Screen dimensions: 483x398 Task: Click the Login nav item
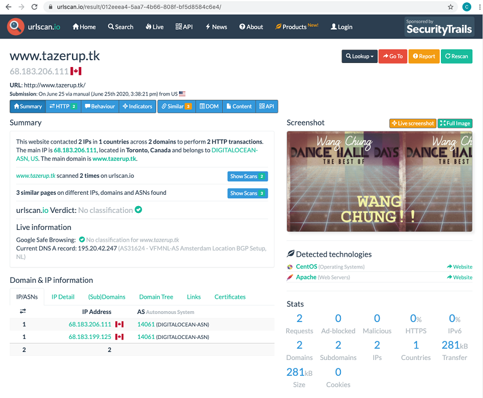tap(342, 27)
